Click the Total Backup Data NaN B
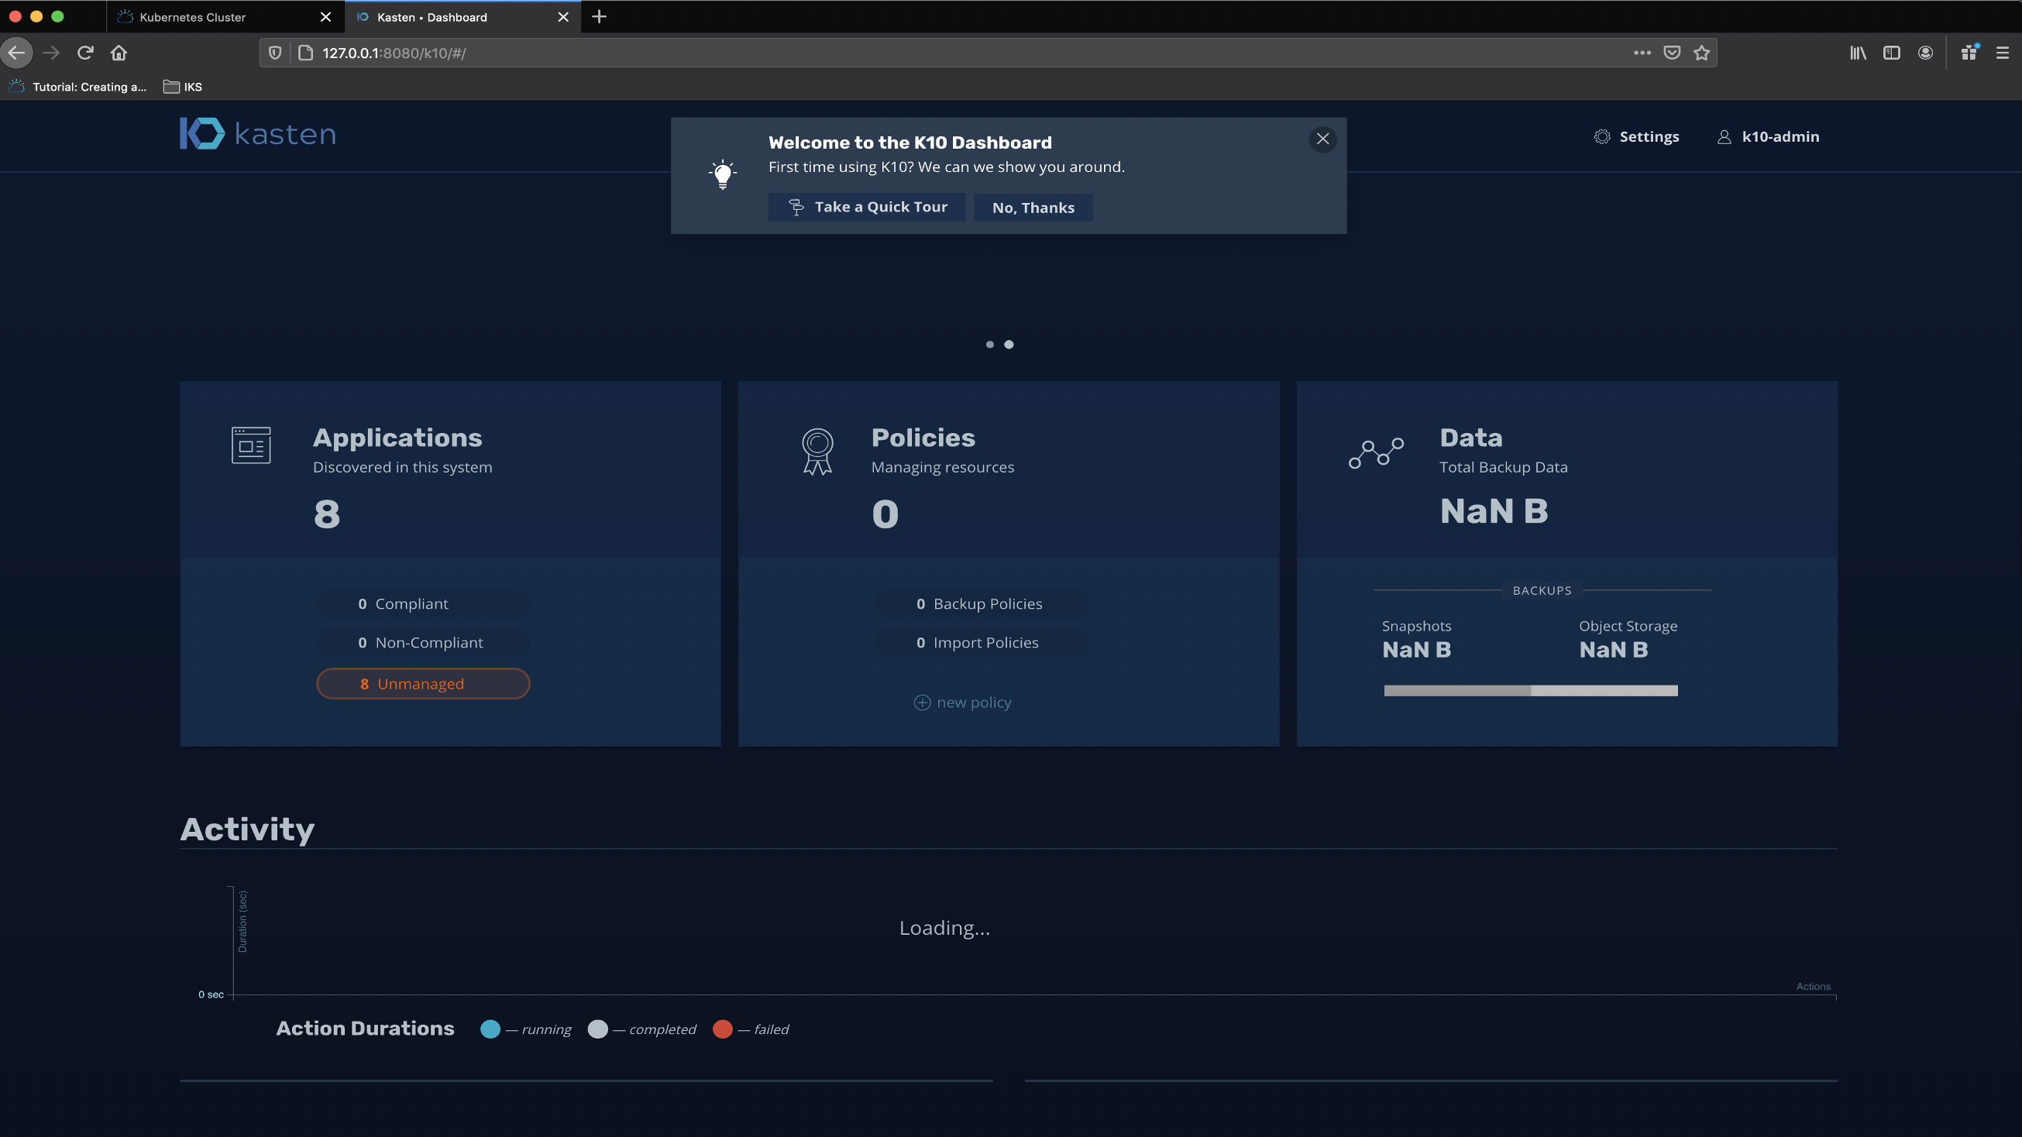 point(1493,512)
